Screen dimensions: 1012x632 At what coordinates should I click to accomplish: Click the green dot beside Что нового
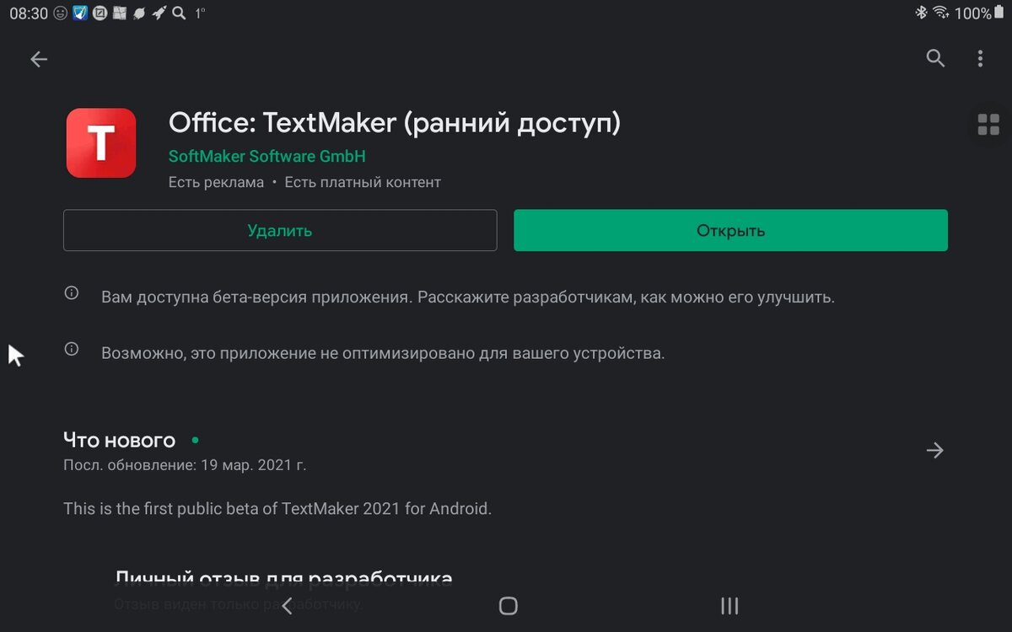pos(194,440)
